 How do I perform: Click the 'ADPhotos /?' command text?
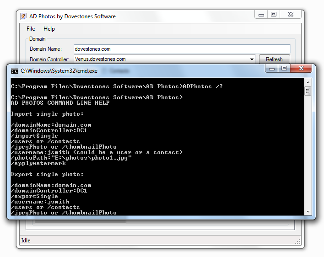click(x=203, y=86)
